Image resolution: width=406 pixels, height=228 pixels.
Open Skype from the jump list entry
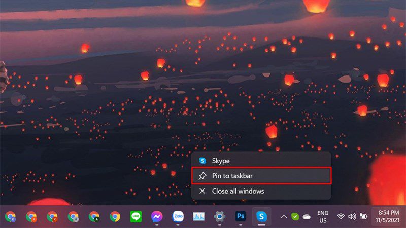[x=261, y=161]
